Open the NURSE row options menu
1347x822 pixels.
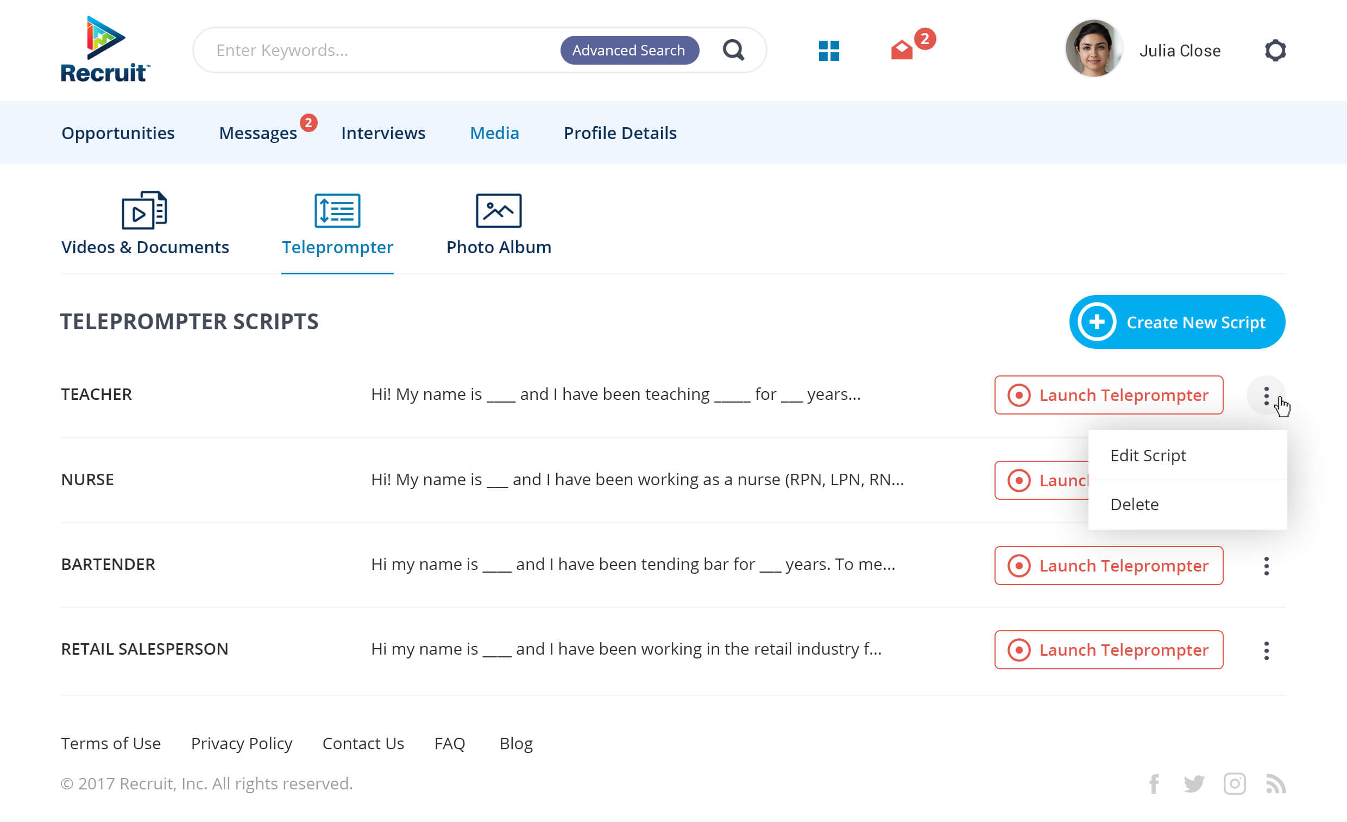(x=1267, y=481)
